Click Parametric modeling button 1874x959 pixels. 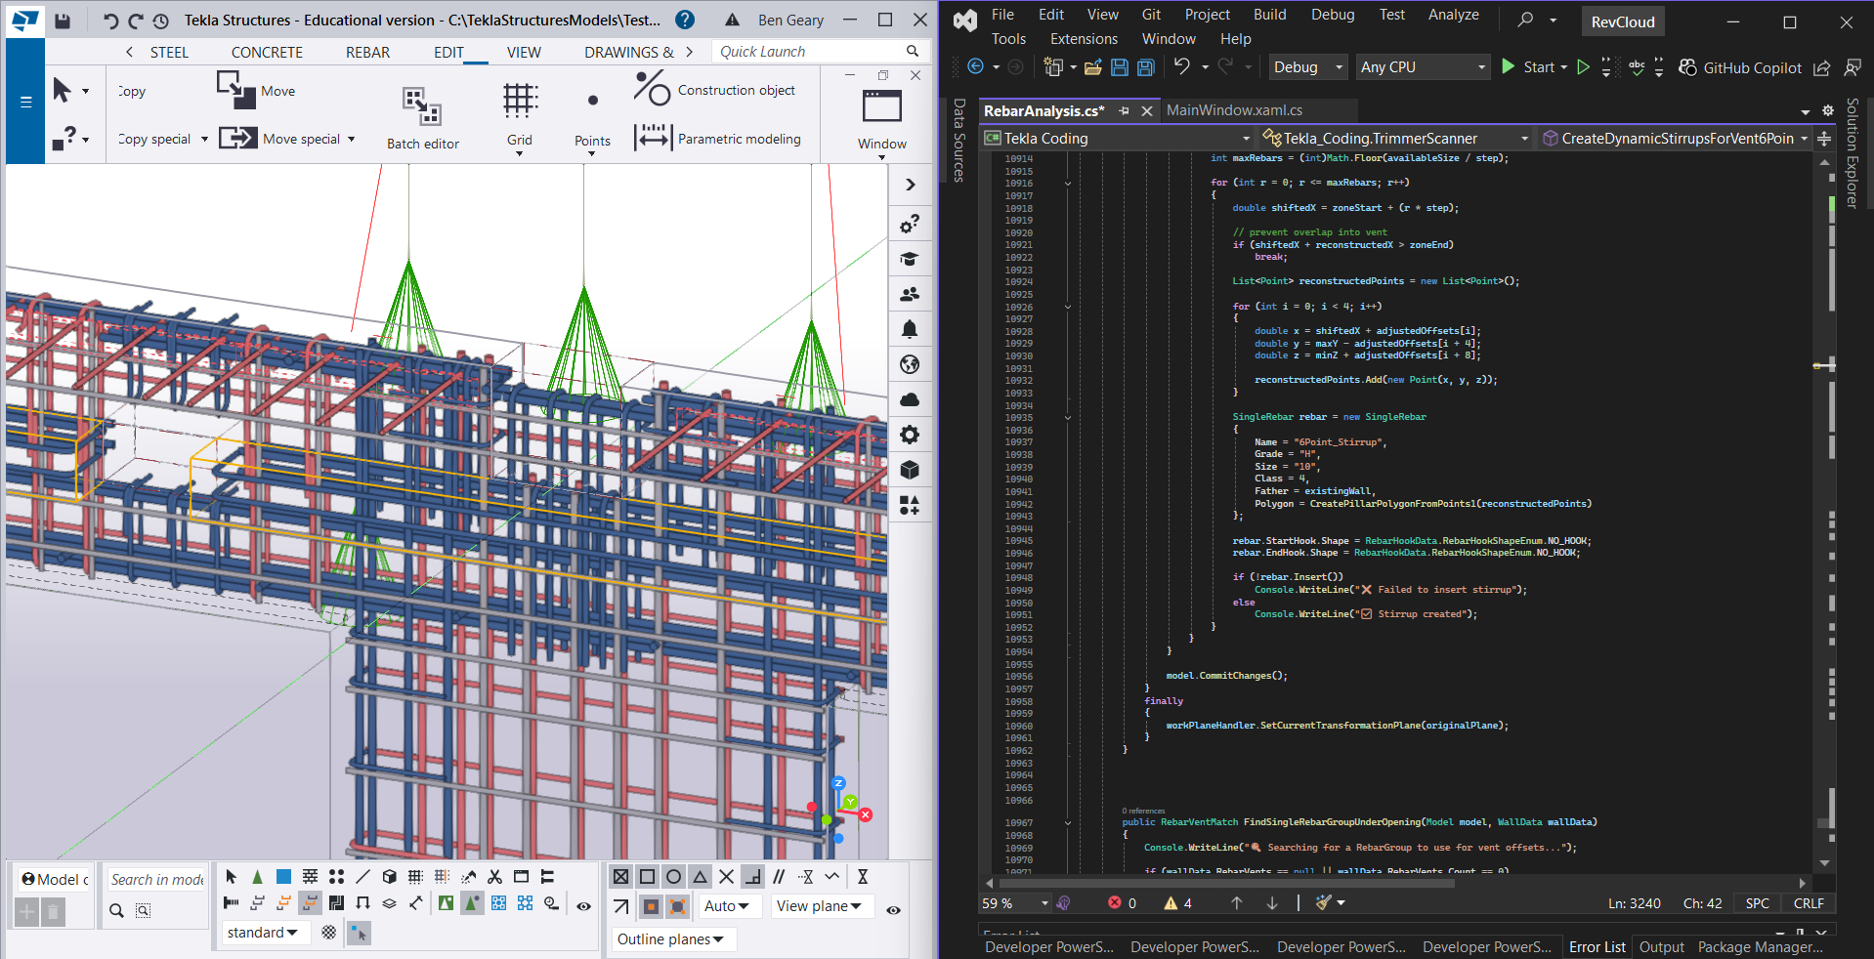point(717,139)
